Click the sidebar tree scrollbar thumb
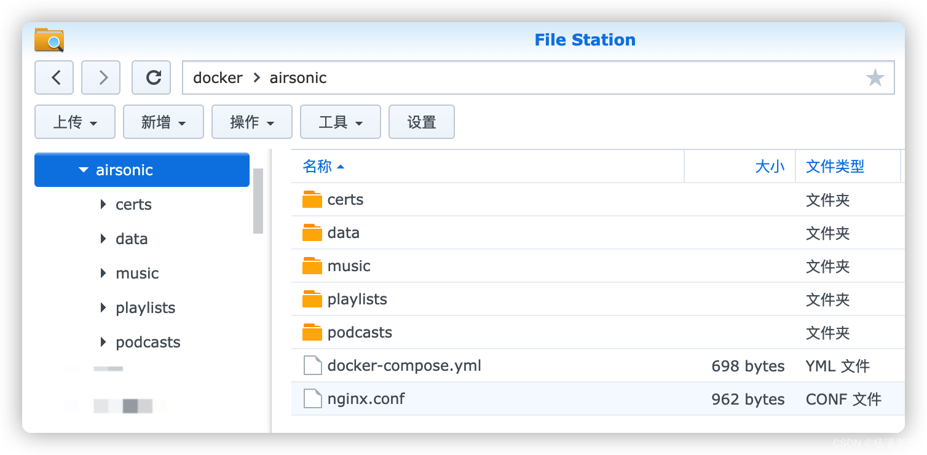 click(258, 200)
